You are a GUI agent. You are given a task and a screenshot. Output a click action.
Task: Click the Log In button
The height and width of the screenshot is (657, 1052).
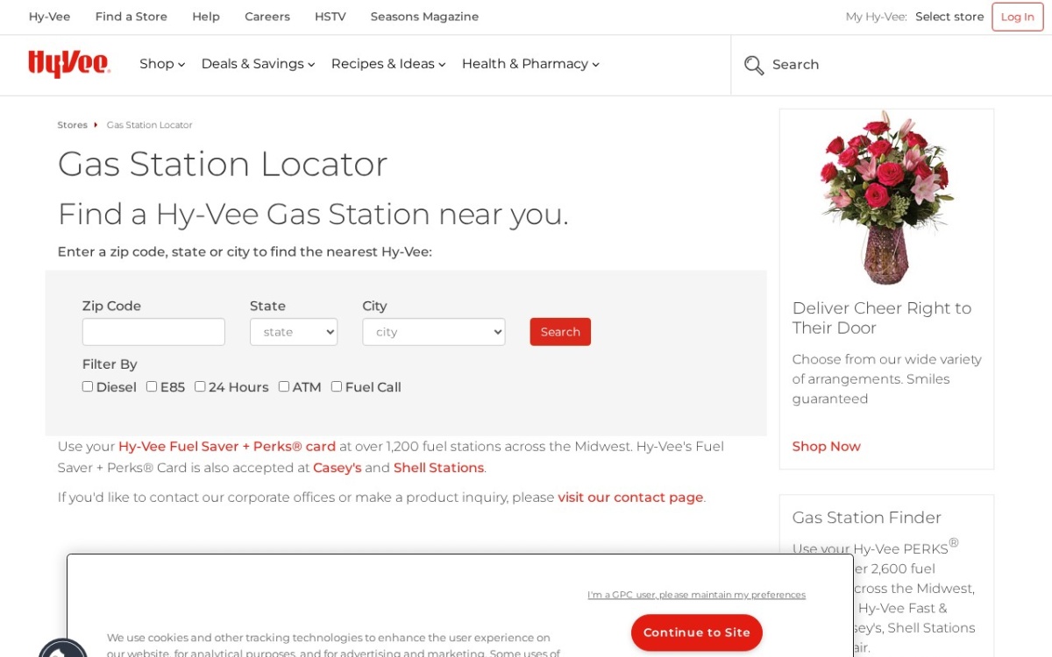click(1018, 17)
